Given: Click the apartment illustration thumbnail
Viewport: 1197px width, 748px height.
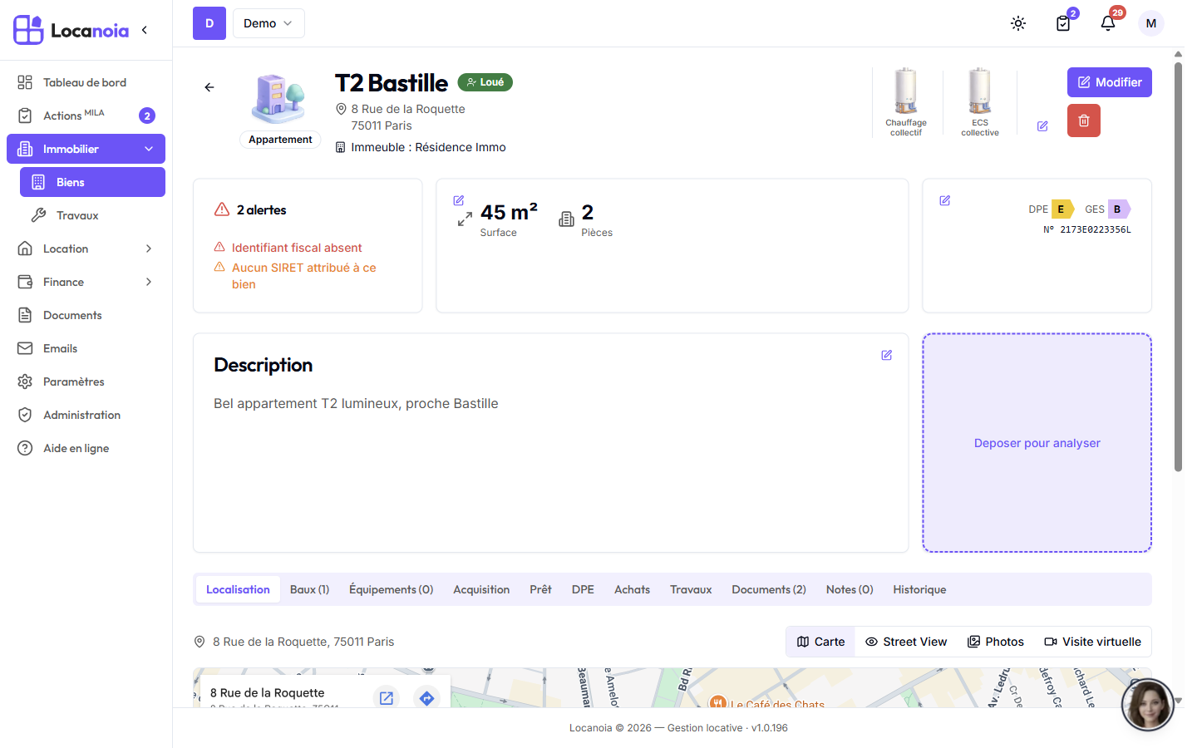Looking at the screenshot, I should (280, 98).
